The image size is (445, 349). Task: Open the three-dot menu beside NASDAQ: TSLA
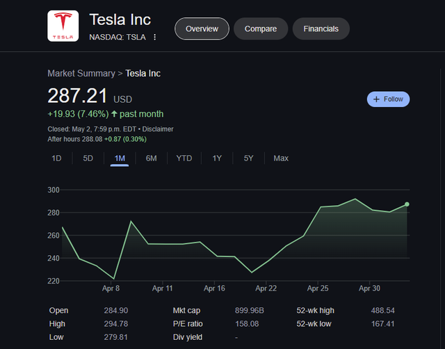[154, 37]
